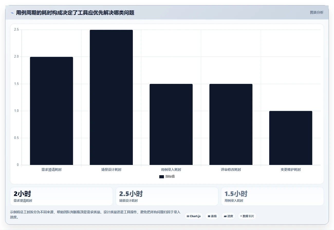Click the 2小时 data card

click(61, 196)
